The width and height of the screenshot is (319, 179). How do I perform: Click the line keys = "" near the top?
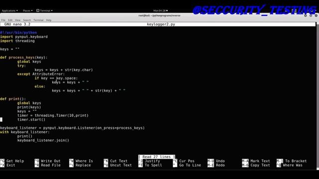10,49
